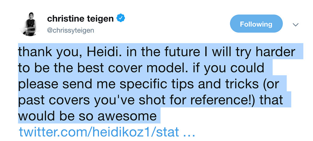Screen dimensions: 313x141
Task: Click the tweet line starting "thank you"
Action: [156, 52]
